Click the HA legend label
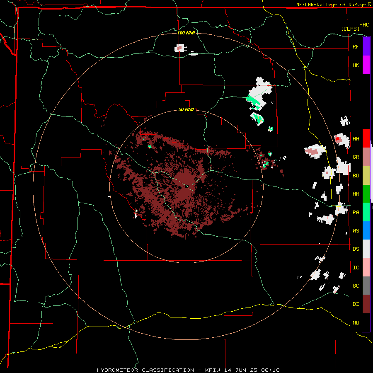The width and height of the screenshot is (373, 373). [x=356, y=138]
